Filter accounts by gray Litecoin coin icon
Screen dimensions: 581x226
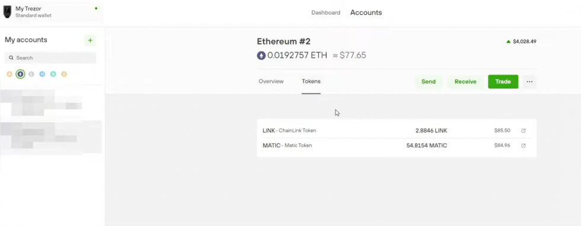(x=31, y=74)
